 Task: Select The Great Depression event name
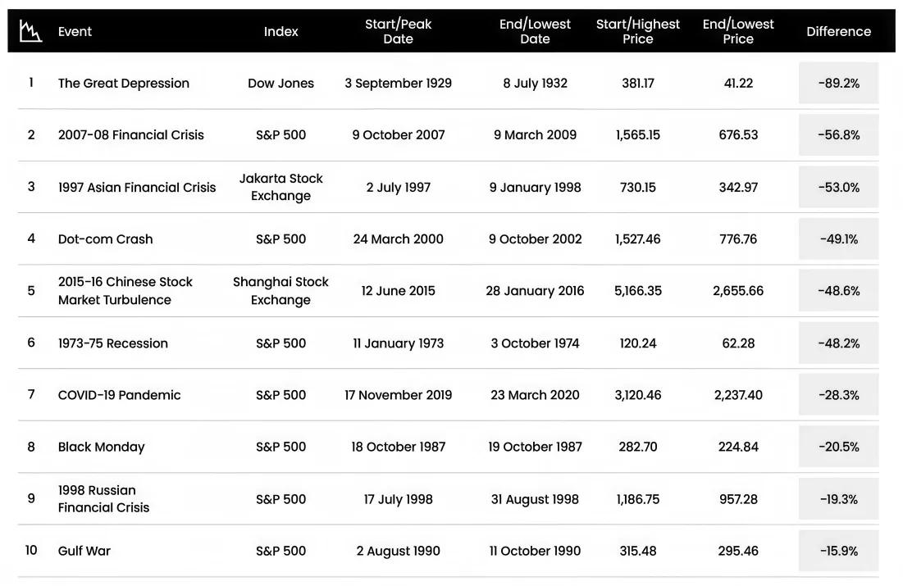tap(124, 84)
